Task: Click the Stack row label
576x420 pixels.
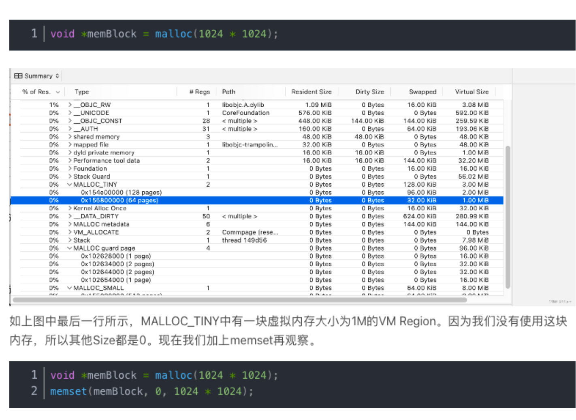Action: (81, 240)
